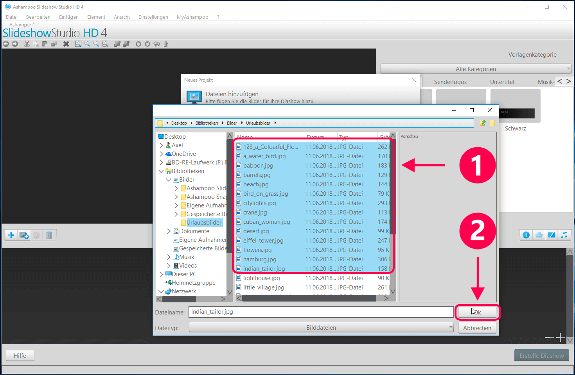Click Bibliotheken in breadcrumb path

tap(207, 123)
